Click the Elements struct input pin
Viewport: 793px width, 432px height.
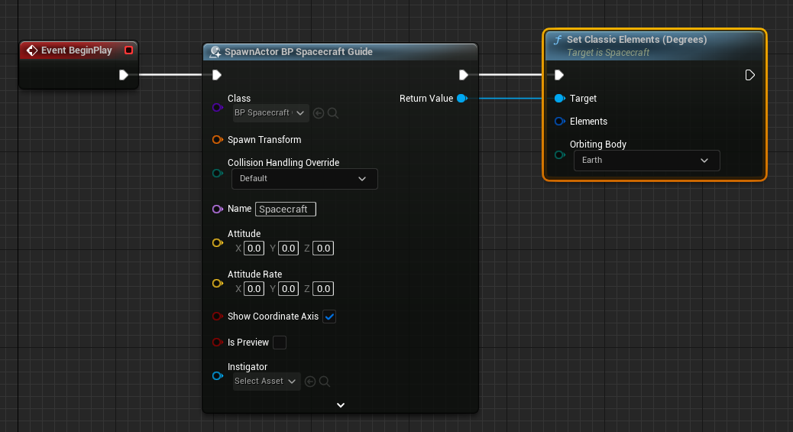pos(559,121)
